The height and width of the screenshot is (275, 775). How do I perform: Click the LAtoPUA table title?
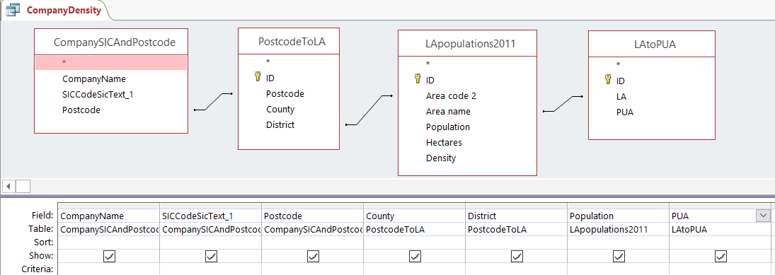pyautogui.click(x=655, y=45)
